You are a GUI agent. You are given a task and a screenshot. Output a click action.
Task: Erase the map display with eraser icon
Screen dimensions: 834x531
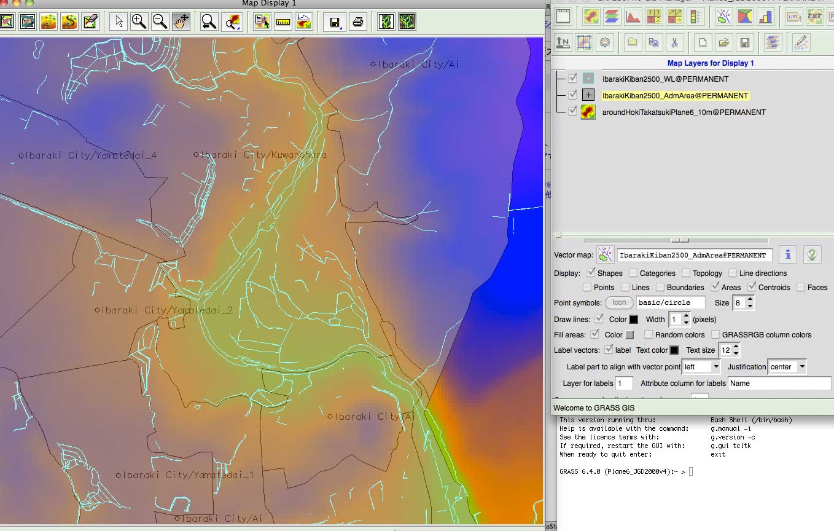click(90, 22)
